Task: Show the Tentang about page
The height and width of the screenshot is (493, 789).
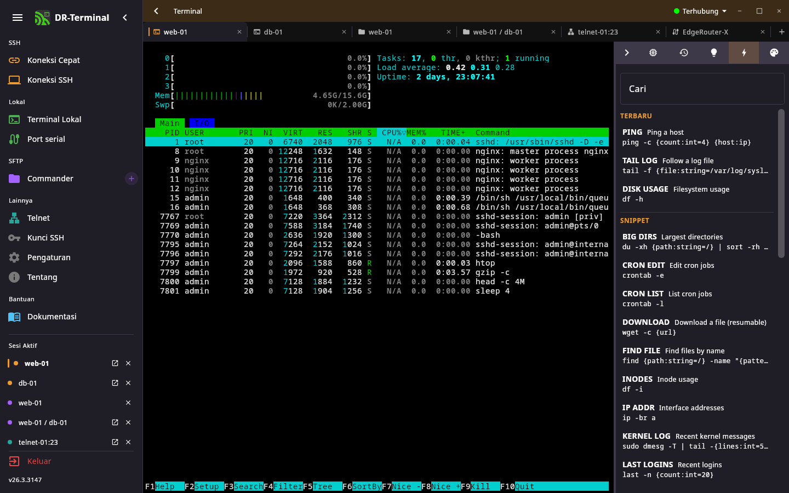Action: 71,277
